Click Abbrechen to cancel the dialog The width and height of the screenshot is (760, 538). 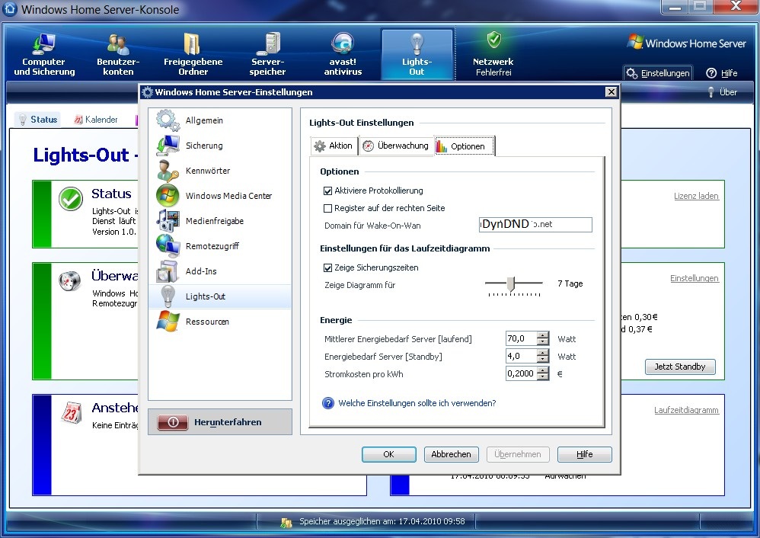(452, 455)
